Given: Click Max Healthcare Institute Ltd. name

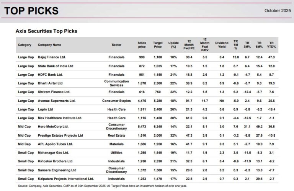Looking at the screenshot, I should click(x=60, y=118).
